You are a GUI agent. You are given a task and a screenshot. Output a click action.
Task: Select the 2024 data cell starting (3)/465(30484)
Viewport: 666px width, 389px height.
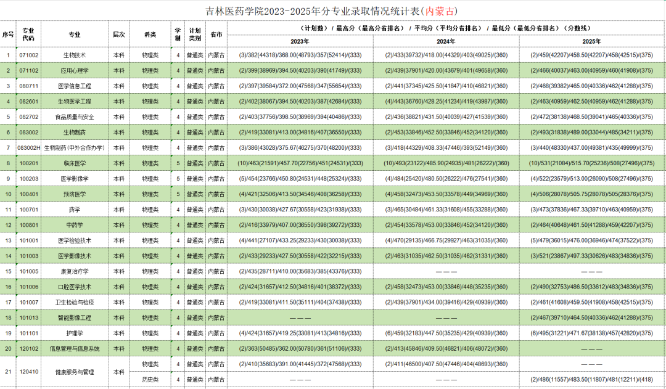(x=446, y=210)
